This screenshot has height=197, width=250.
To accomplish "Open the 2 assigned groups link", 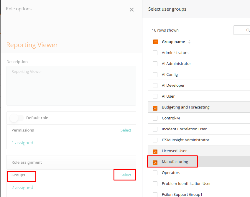I will click(x=22, y=188).
